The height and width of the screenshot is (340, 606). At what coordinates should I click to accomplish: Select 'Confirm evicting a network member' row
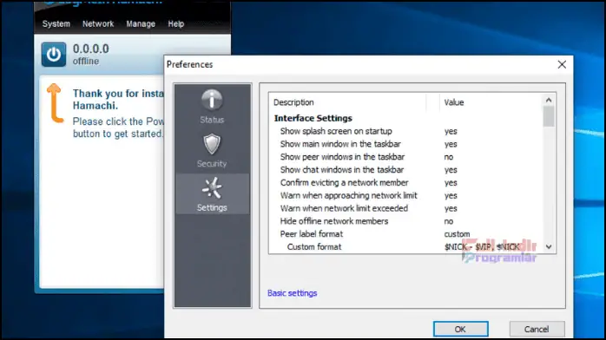click(x=405, y=182)
